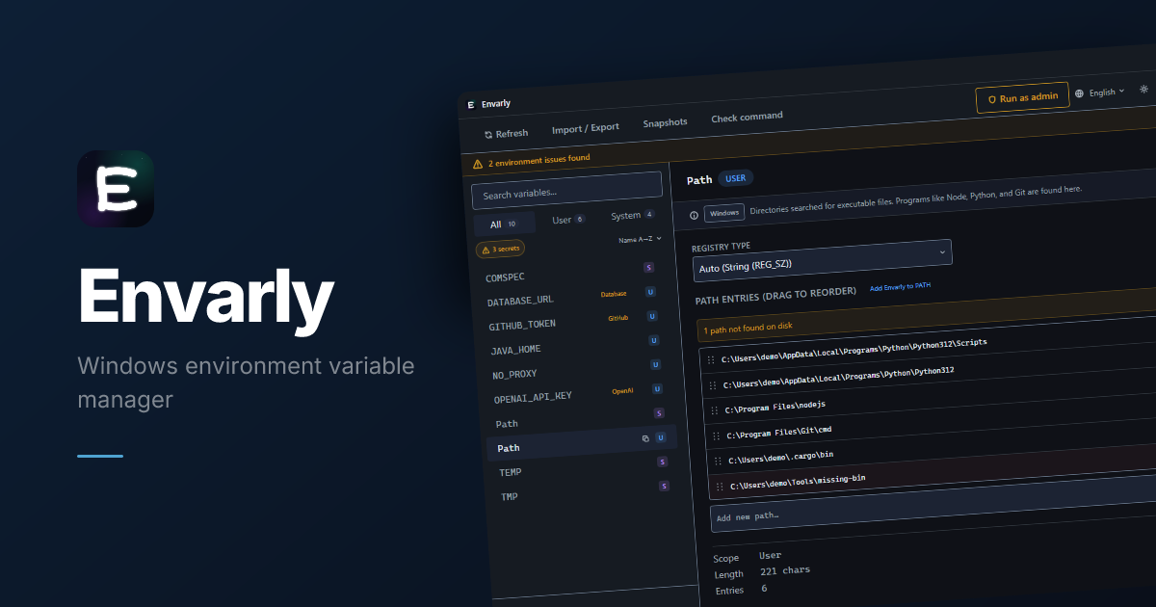Click the S badge on the TEMP row
Viewport: 1156px width, 607px height.
[663, 462]
